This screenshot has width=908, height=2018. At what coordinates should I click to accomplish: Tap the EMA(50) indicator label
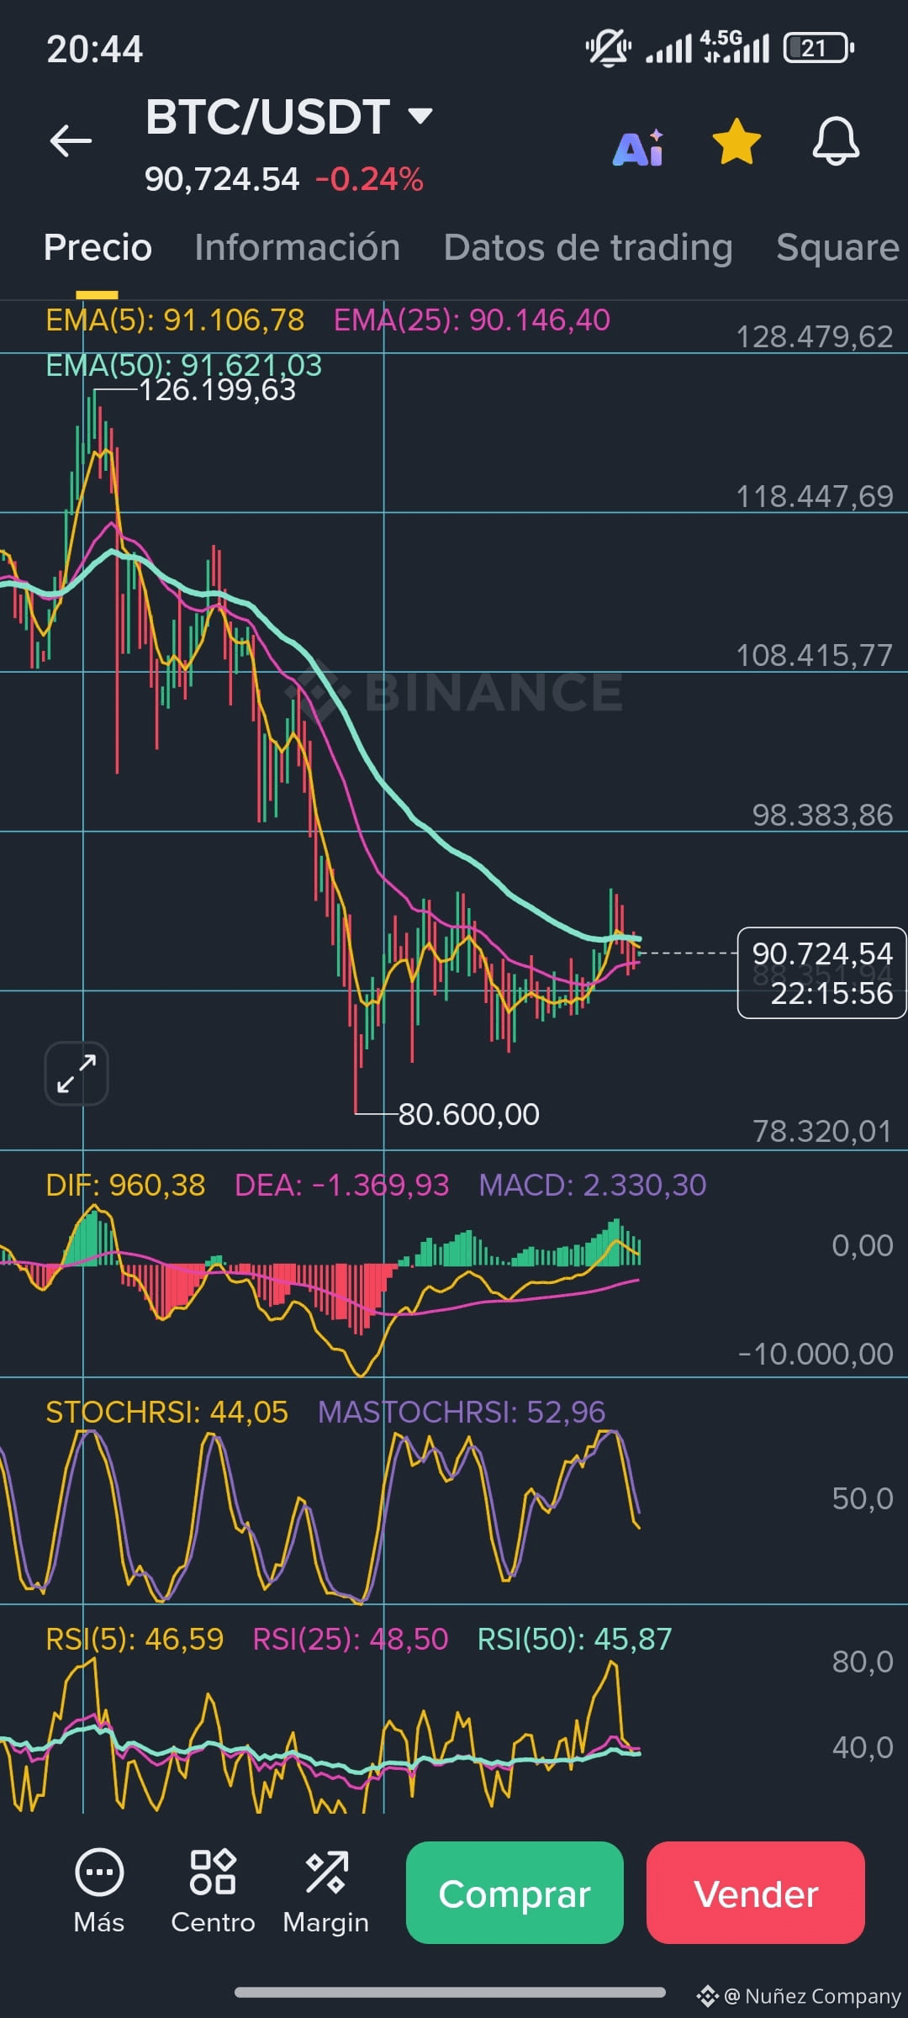183,365
